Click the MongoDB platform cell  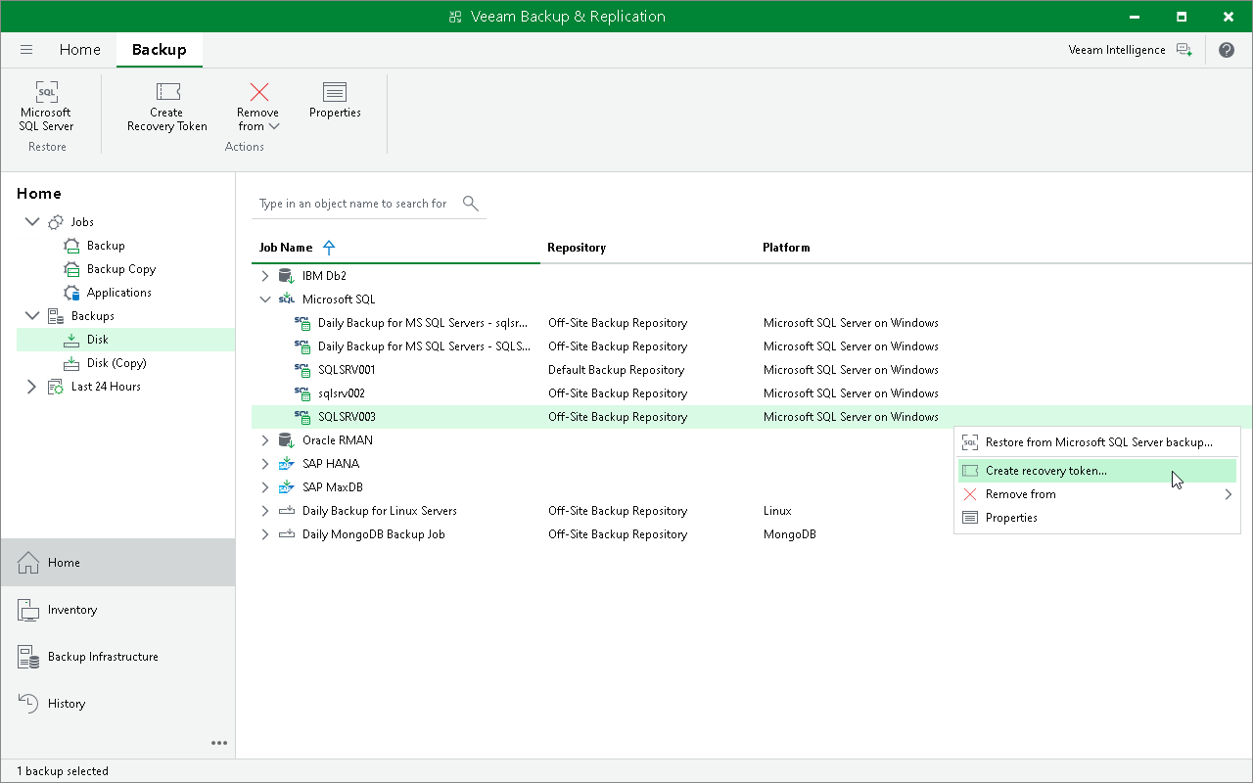click(789, 534)
